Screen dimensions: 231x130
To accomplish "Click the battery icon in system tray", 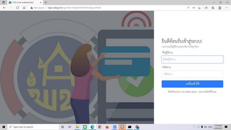I will [206, 127].
